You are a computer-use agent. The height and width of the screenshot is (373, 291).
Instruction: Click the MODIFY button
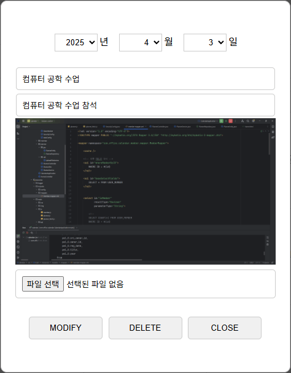pyautogui.click(x=66, y=328)
